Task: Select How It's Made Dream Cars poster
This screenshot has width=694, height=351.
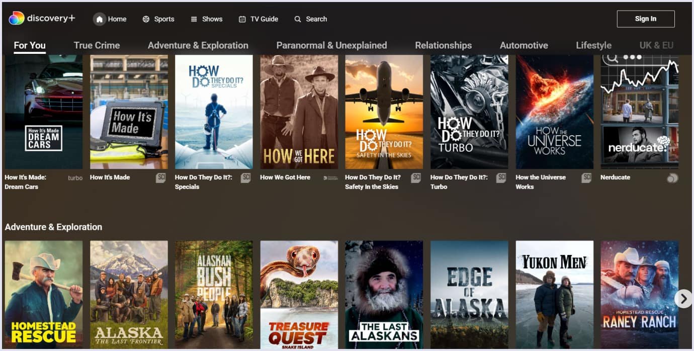Action: [44, 112]
